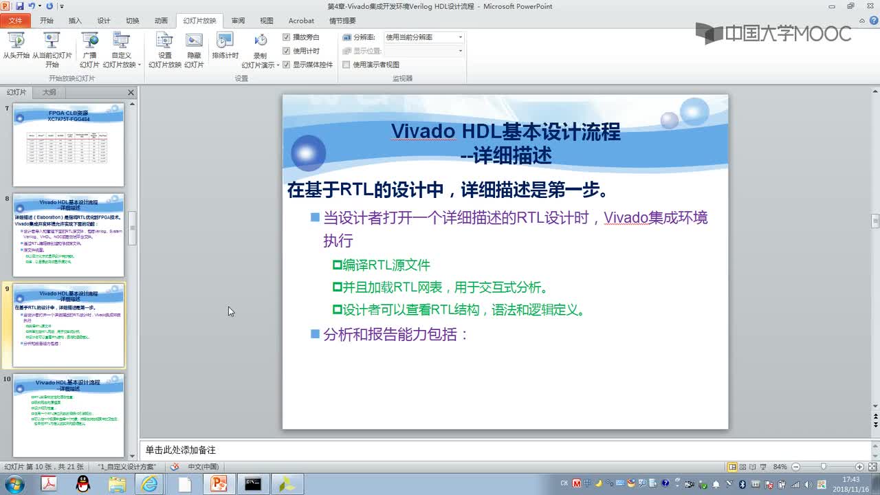Click the 84% zoom level button
The width and height of the screenshot is (880, 495).
(x=780, y=467)
